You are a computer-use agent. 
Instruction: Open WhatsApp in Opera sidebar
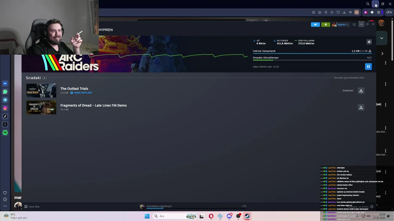(5, 92)
